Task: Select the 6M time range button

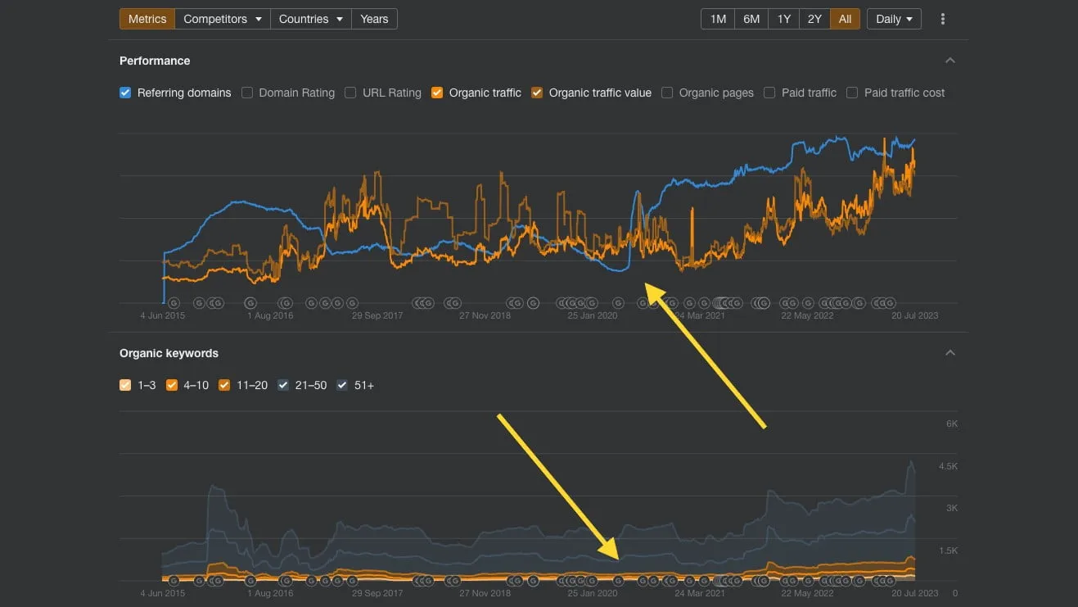Action: (x=751, y=18)
